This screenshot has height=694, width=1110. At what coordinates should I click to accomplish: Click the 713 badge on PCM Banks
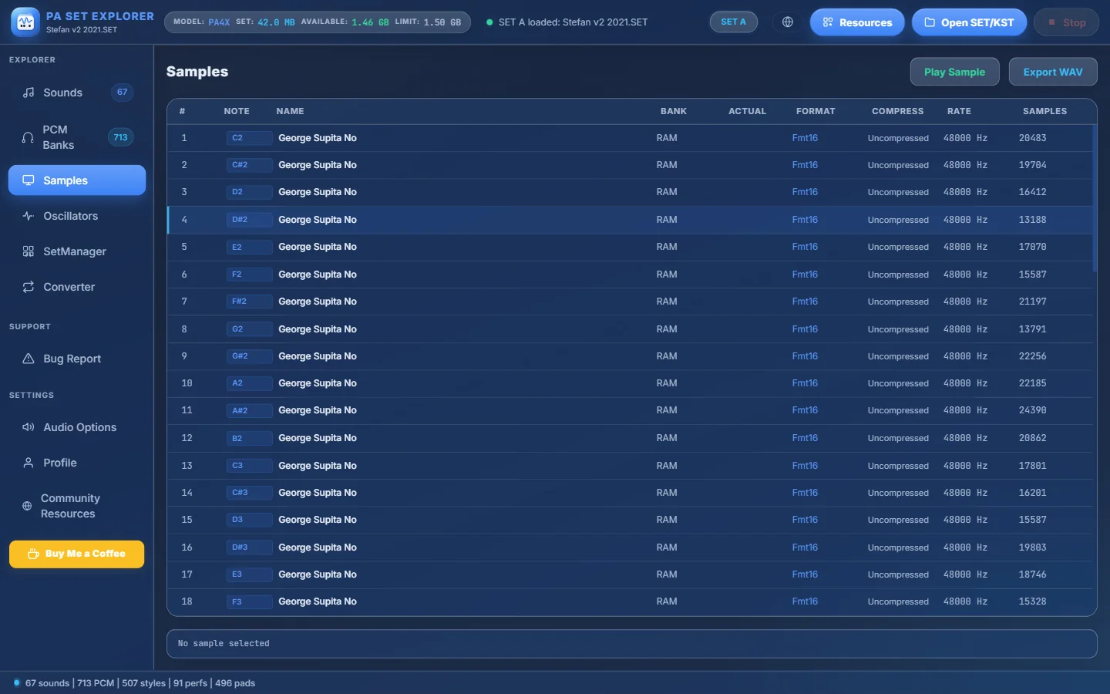120,137
